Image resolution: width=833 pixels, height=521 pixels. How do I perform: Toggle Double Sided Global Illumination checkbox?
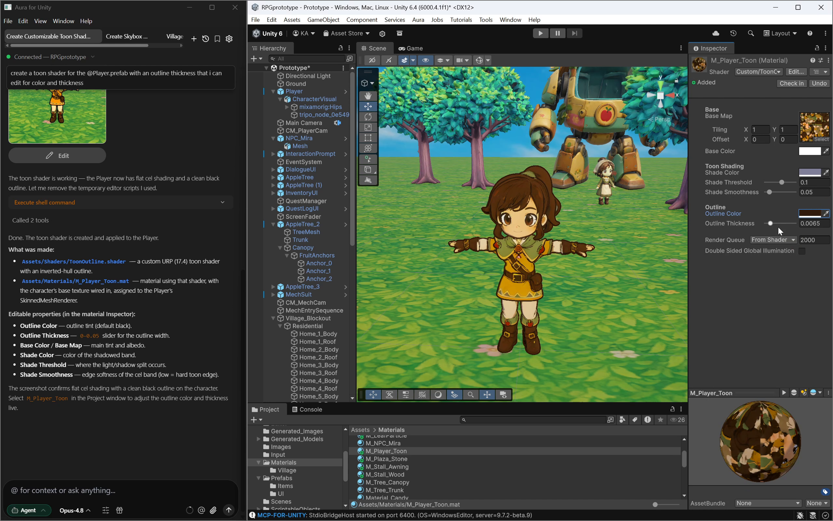click(x=802, y=251)
